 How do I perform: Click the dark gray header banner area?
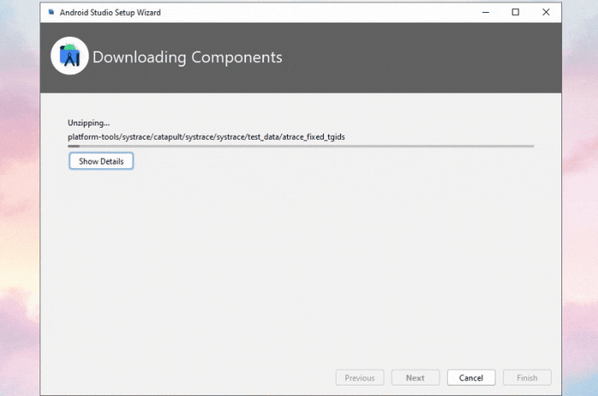pyautogui.click(x=419, y=57)
